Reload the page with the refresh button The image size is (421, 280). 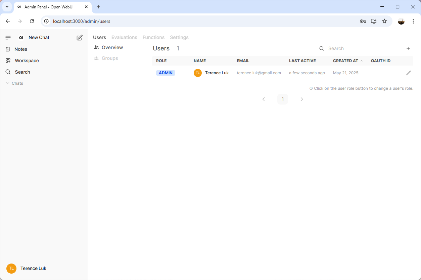click(x=32, y=21)
